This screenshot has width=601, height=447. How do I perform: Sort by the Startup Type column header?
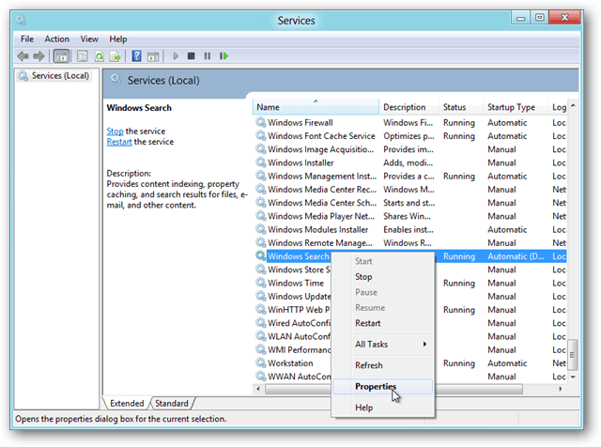click(516, 107)
